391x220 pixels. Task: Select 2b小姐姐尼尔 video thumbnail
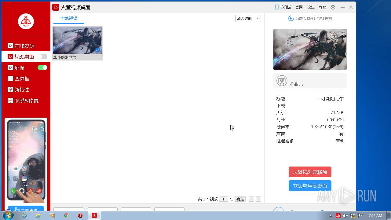[x=77, y=40]
